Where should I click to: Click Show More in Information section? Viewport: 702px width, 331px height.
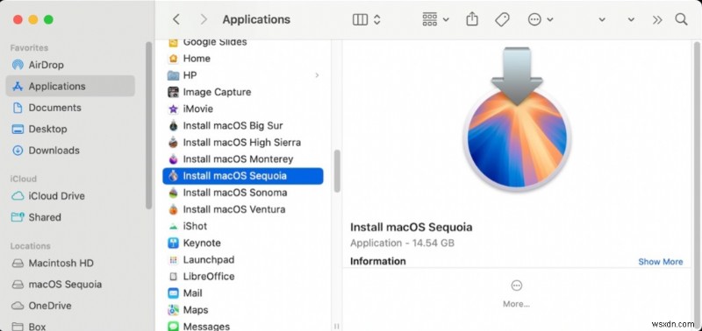coord(661,262)
